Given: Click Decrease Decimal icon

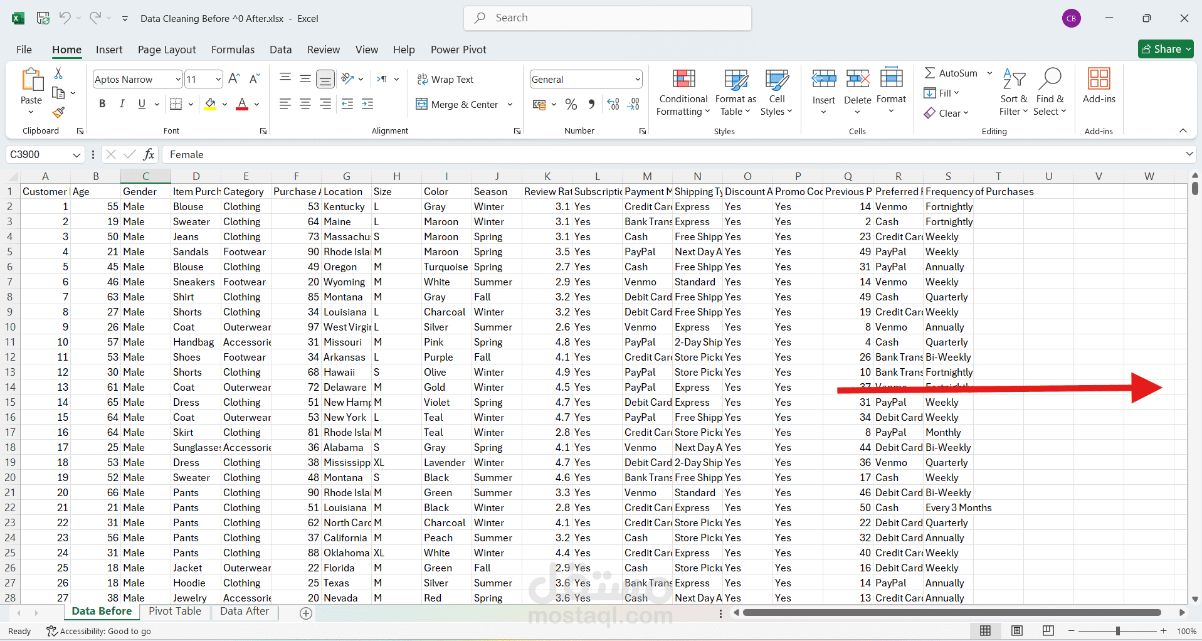Looking at the screenshot, I should (633, 104).
